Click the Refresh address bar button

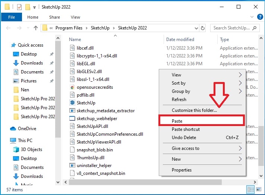203,28
